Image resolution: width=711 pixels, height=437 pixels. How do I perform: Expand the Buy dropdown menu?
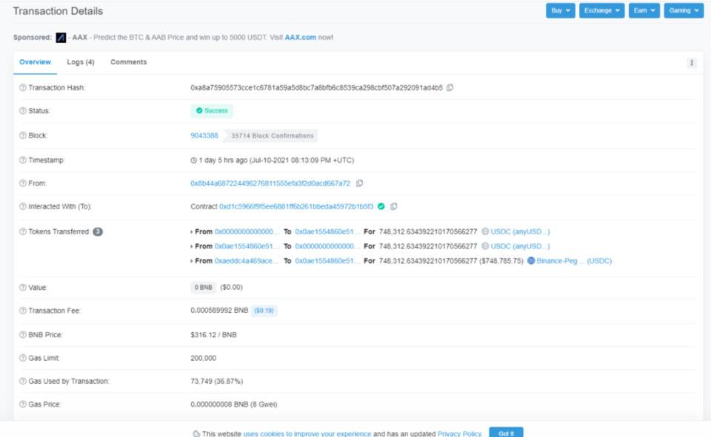pos(559,10)
